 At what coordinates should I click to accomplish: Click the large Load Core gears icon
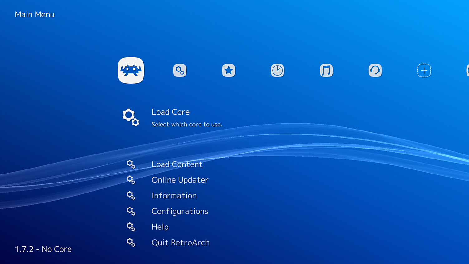click(x=131, y=117)
